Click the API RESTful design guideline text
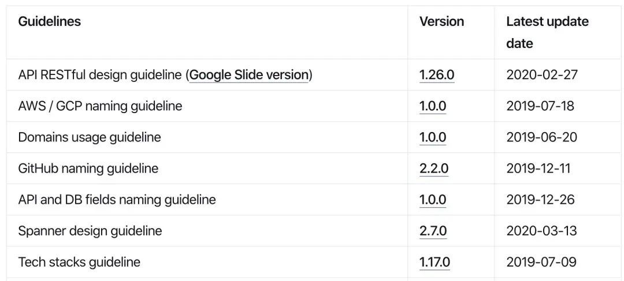 pos(101,75)
